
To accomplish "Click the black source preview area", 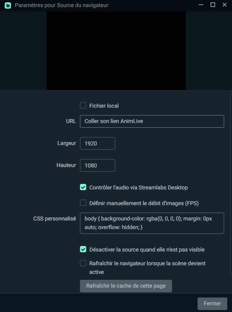I will pyautogui.click(x=116, y=51).
